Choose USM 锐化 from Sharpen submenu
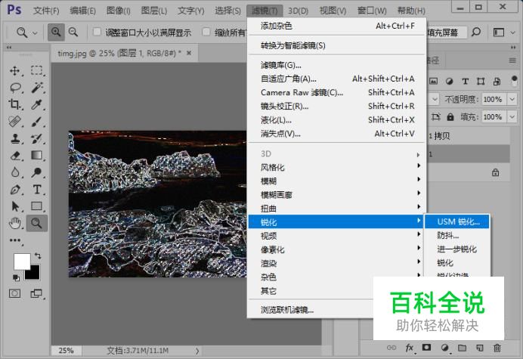Screen dimensions: 523x359 pos(456,222)
